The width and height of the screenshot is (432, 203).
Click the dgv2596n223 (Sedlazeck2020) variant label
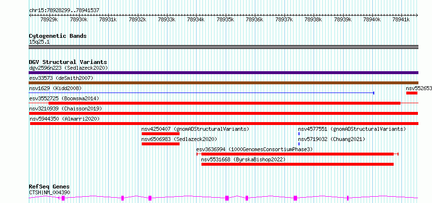[x=68, y=68]
